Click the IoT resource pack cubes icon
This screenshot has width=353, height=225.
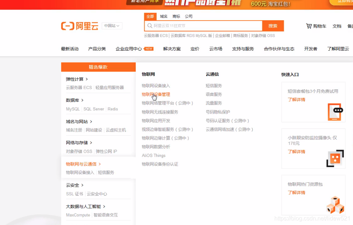[x=335, y=205]
